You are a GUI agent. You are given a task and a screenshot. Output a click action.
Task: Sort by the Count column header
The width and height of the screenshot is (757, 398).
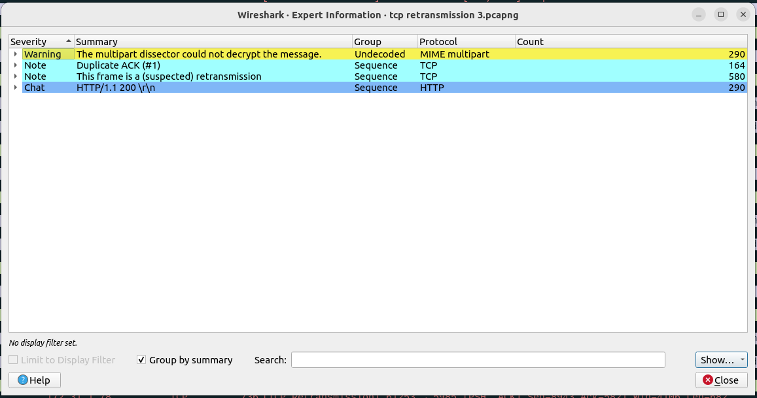[631, 41]
